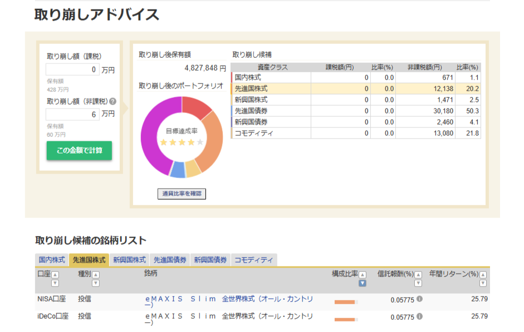This screenshot has width=524, height=332.
Task: Select the 先進国債券 row in candidates table
Action: pyautogui.click(x=355, y=111)
